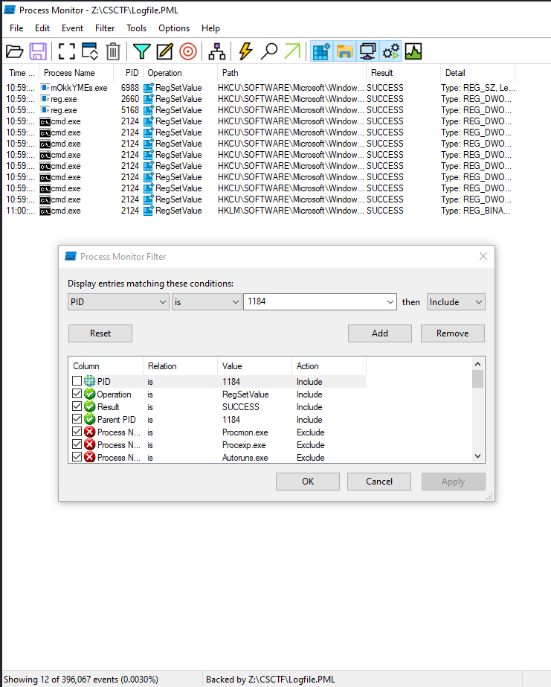Select Include Process From Window target icon

click(188, 51)
